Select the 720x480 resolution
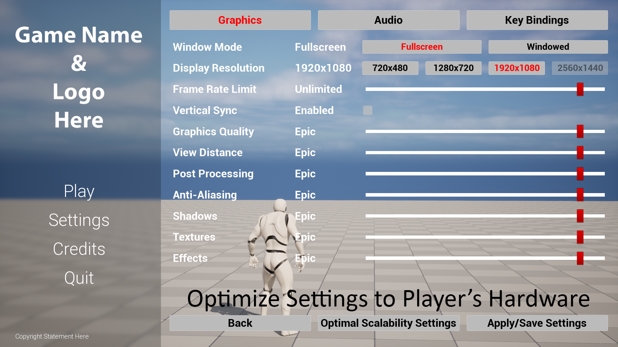The height and width of the screenshot is (347, 618). [x=390, y=68]
